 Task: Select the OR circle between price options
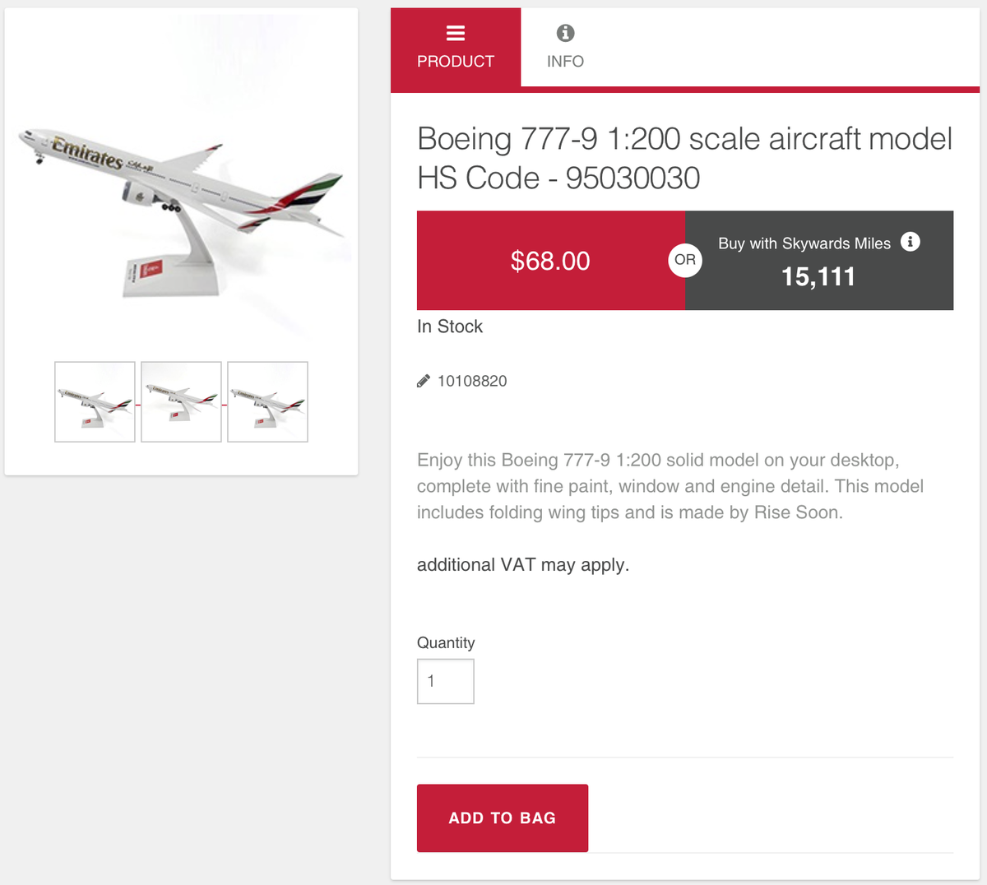(685, 260)
